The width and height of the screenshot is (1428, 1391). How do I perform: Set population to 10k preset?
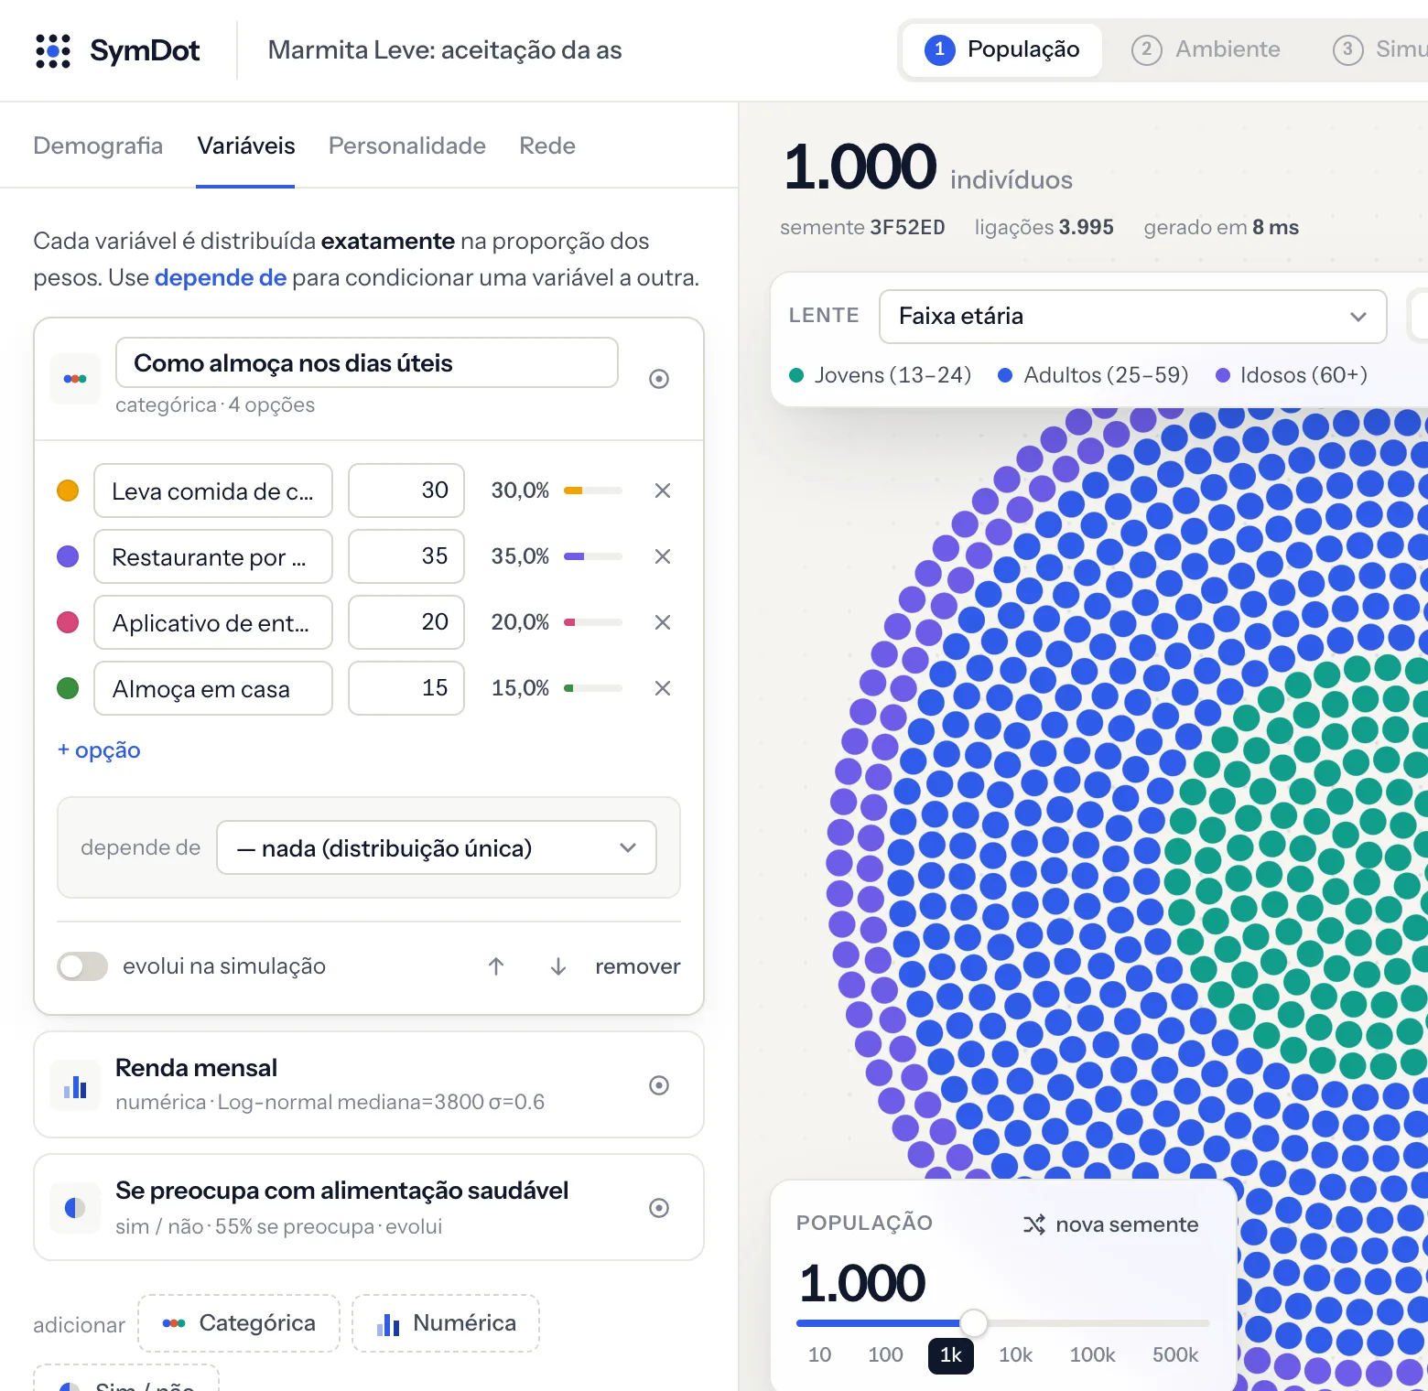coord(1015,1355)
